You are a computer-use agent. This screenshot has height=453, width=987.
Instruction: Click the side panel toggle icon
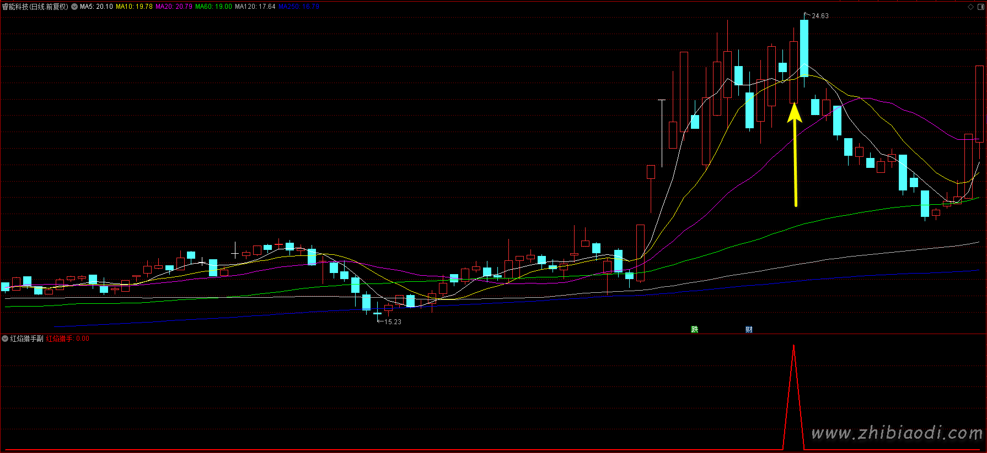point(980,7)
